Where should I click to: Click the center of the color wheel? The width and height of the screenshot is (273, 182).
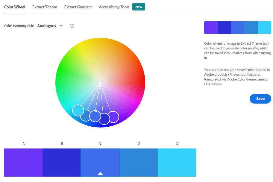tap(100, 83)
